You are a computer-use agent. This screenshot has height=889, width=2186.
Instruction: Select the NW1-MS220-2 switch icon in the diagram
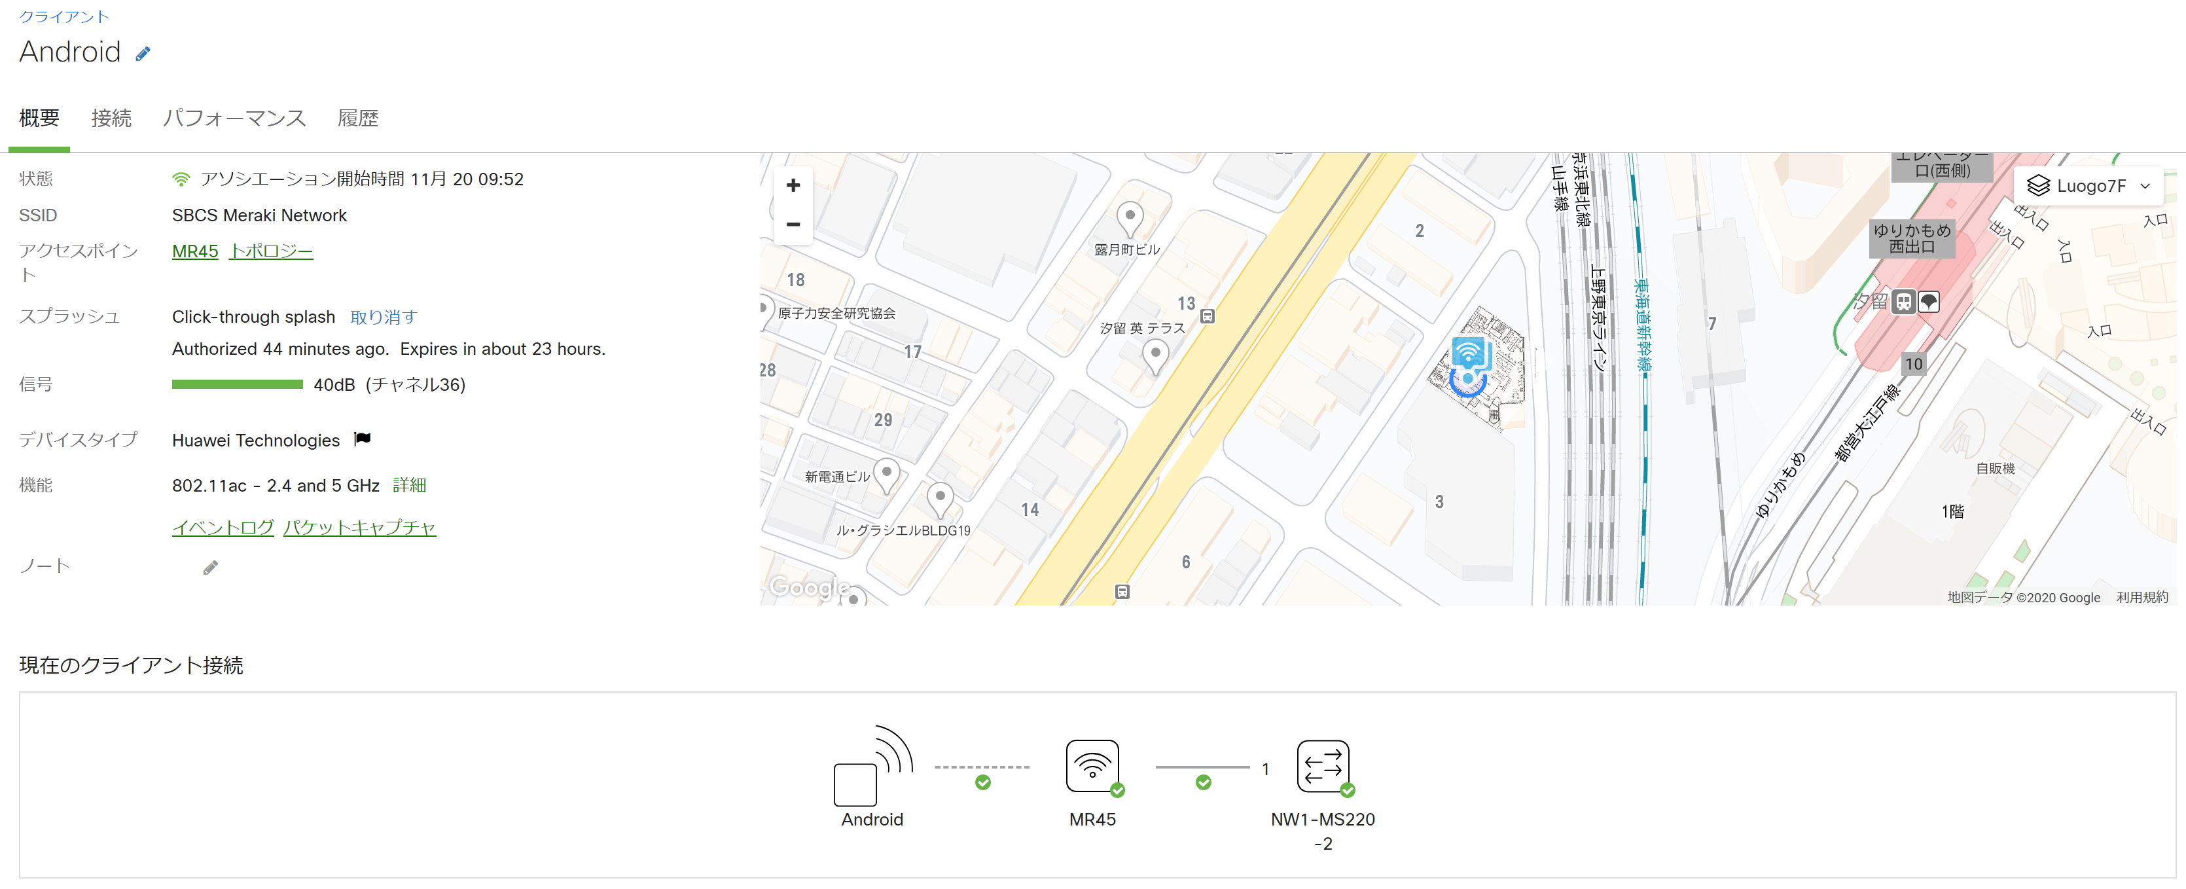coord(1322,766)
